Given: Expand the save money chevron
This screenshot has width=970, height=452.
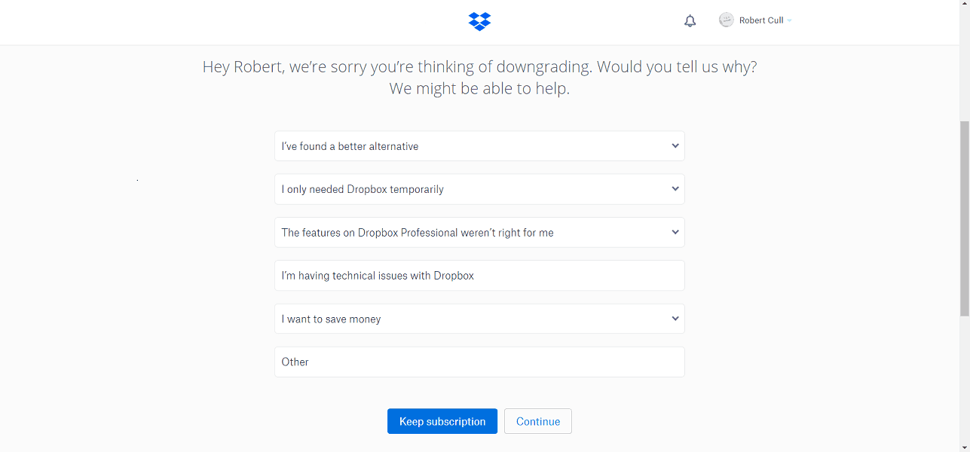Looking at the screenshot, I should 675,319.
